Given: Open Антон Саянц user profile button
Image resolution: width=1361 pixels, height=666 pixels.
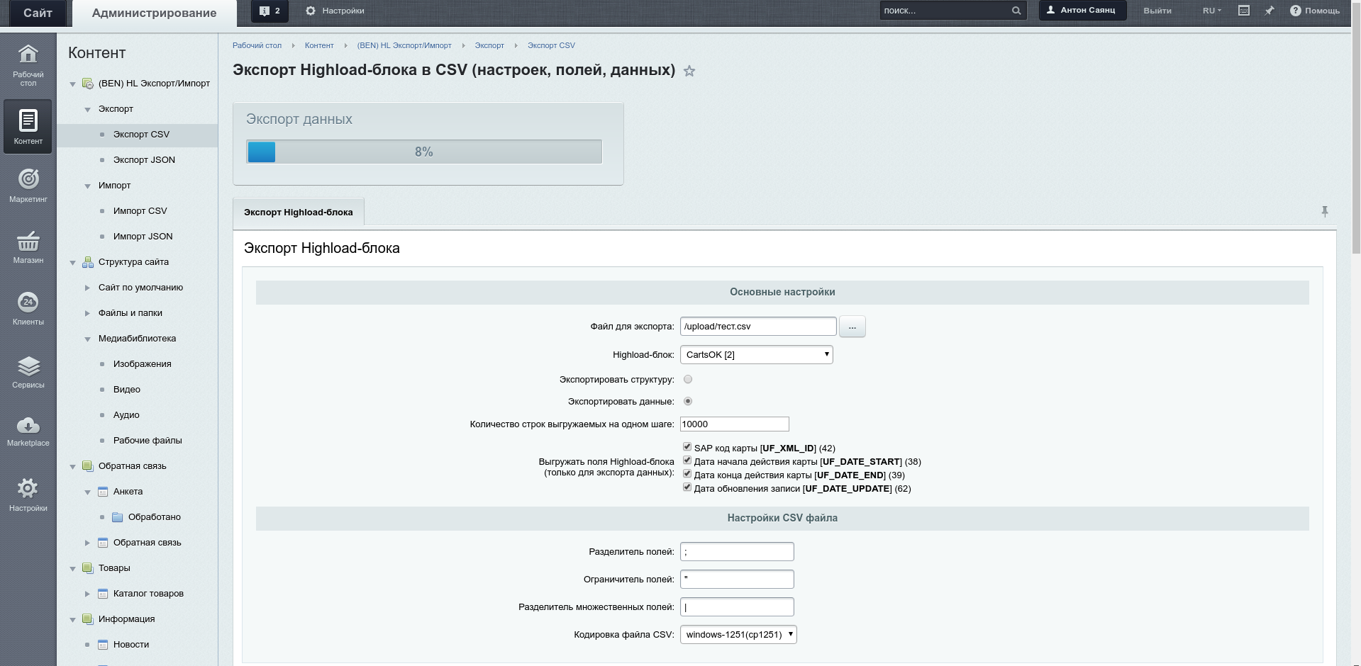Looking at the screenshot, I should pyautogui.click(x=1082, y=11).
